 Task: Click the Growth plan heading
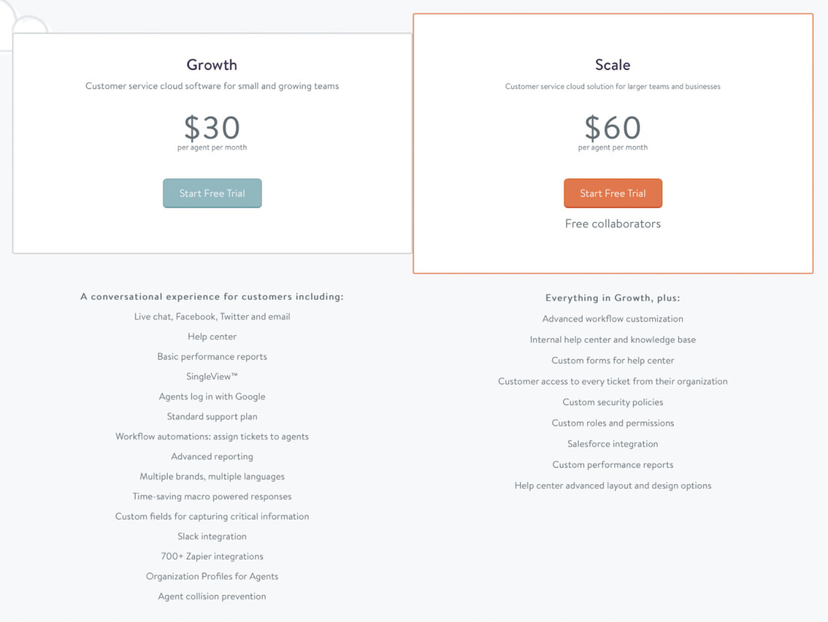tap(212, 65)
